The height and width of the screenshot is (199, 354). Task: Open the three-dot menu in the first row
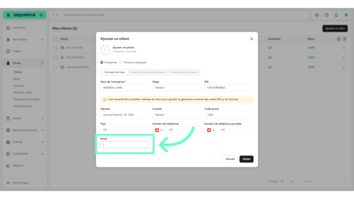(x=344, y=48)
